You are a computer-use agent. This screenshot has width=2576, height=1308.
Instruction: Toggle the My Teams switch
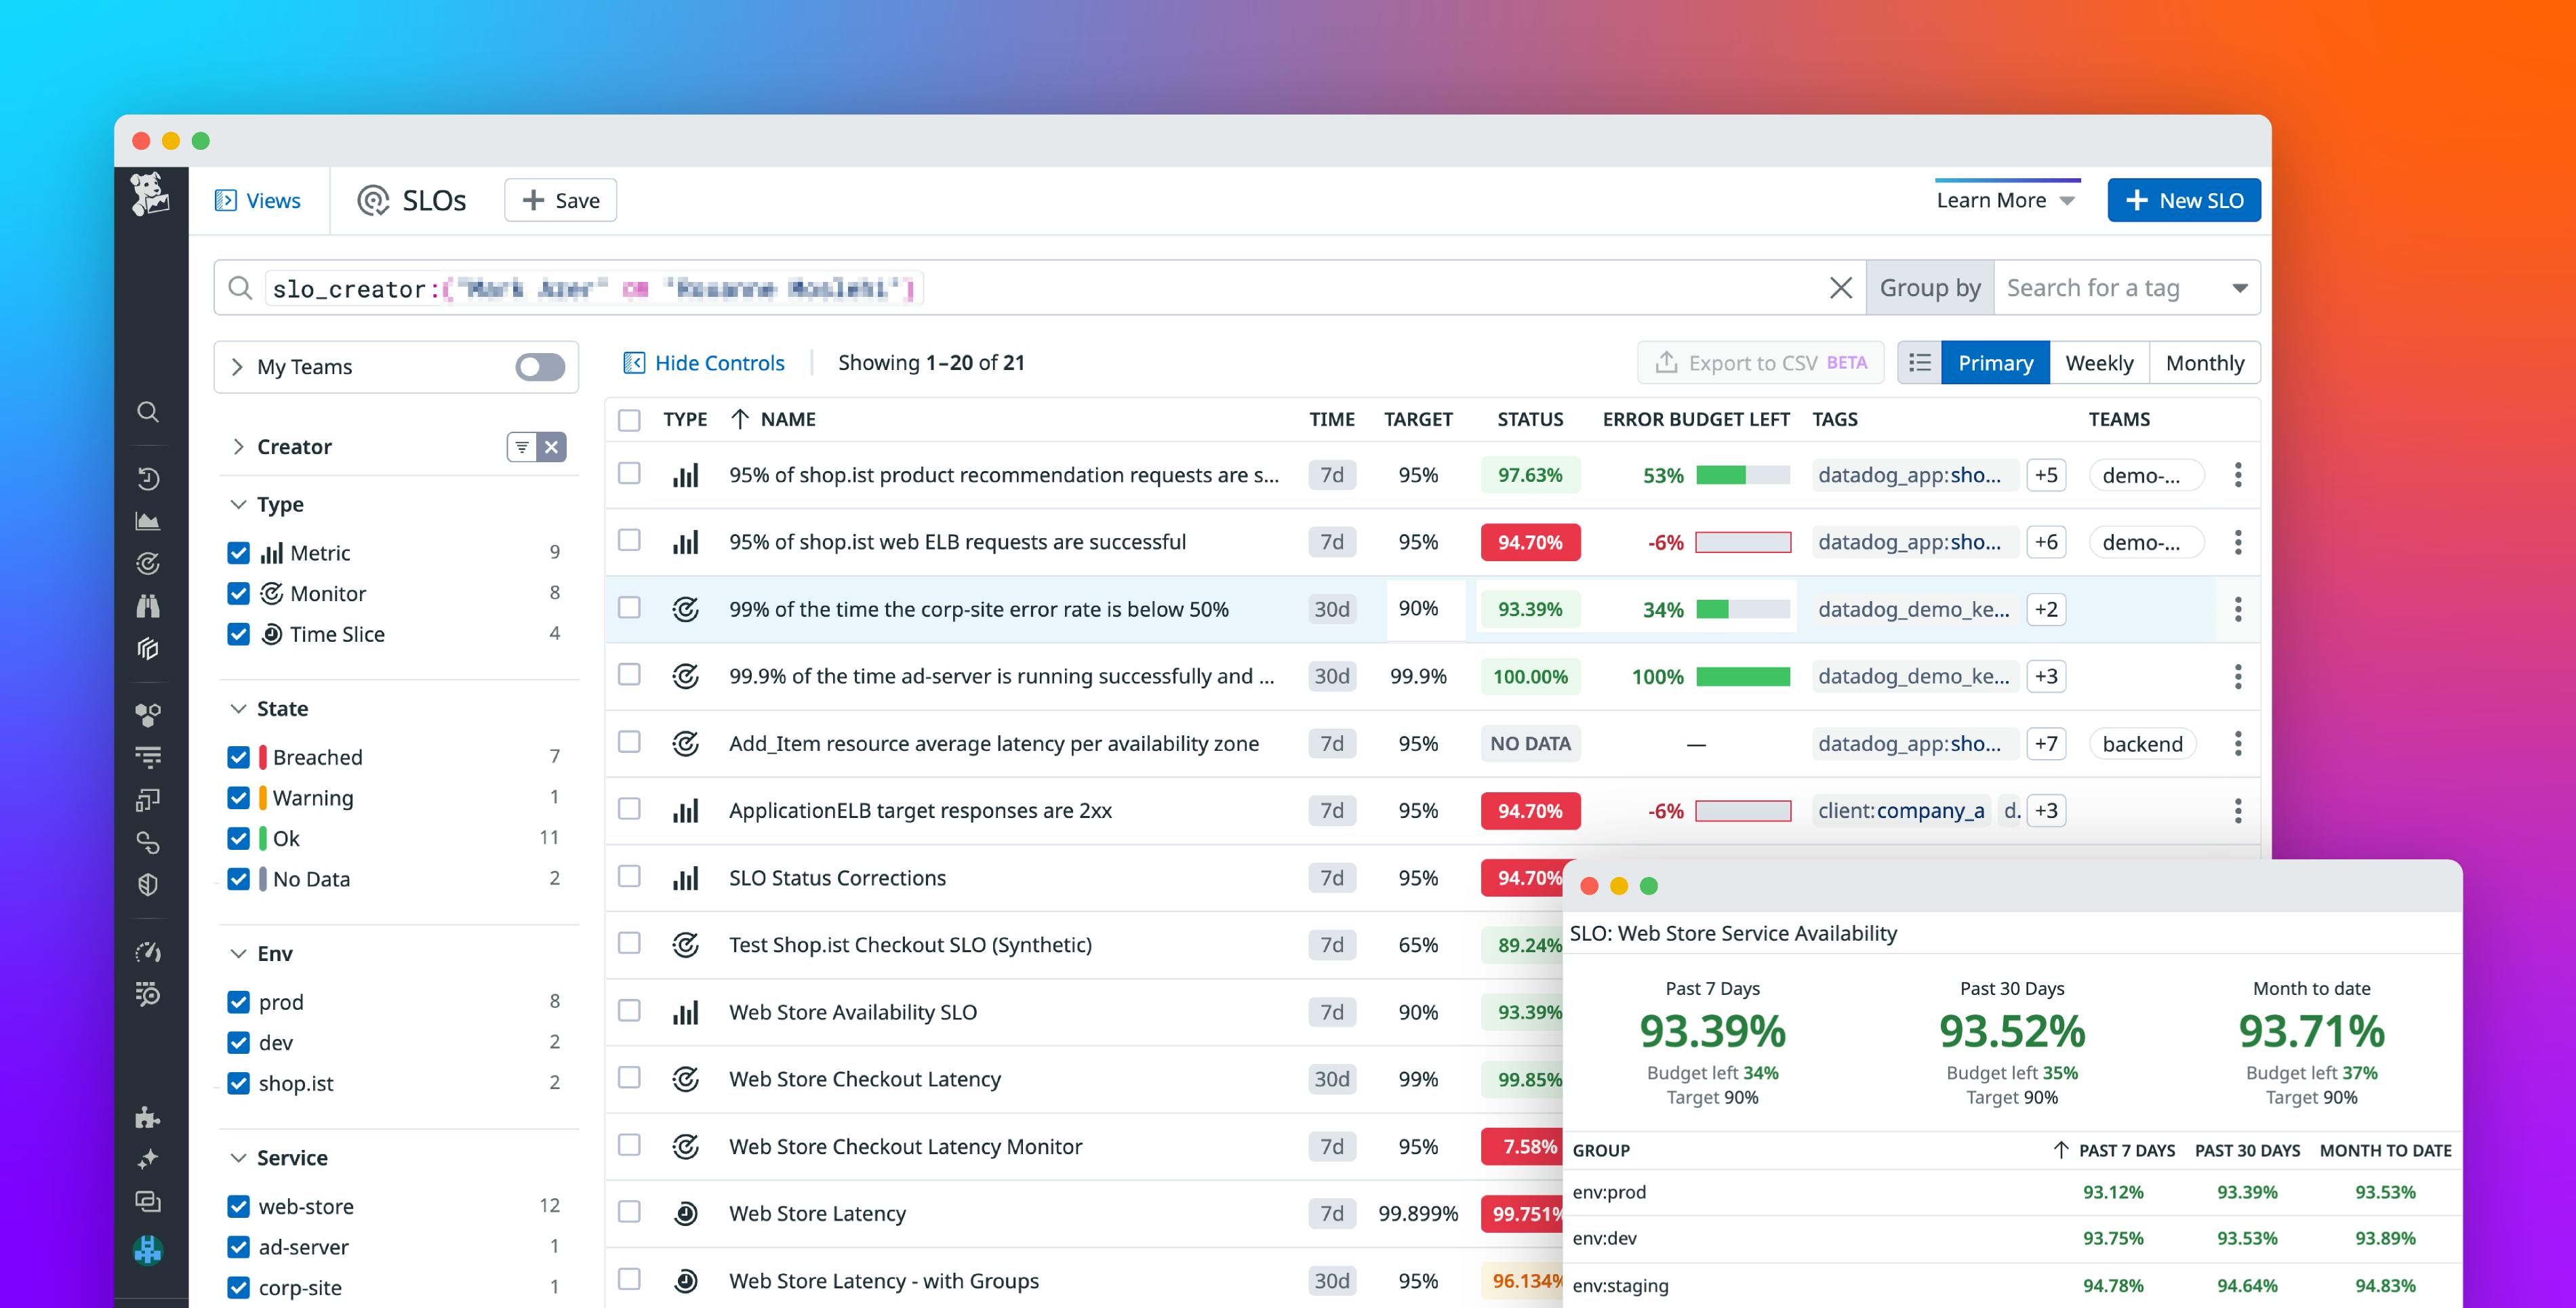537,366
